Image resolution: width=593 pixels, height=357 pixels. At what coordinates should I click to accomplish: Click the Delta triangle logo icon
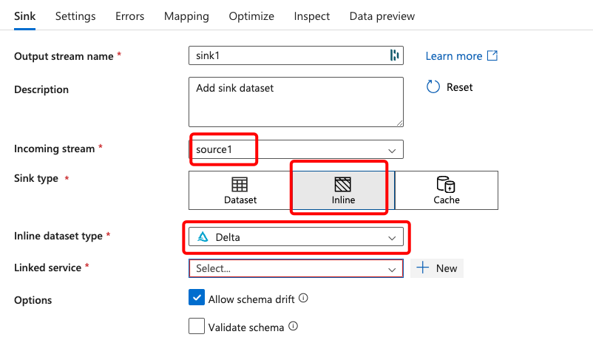pos(203,237)
